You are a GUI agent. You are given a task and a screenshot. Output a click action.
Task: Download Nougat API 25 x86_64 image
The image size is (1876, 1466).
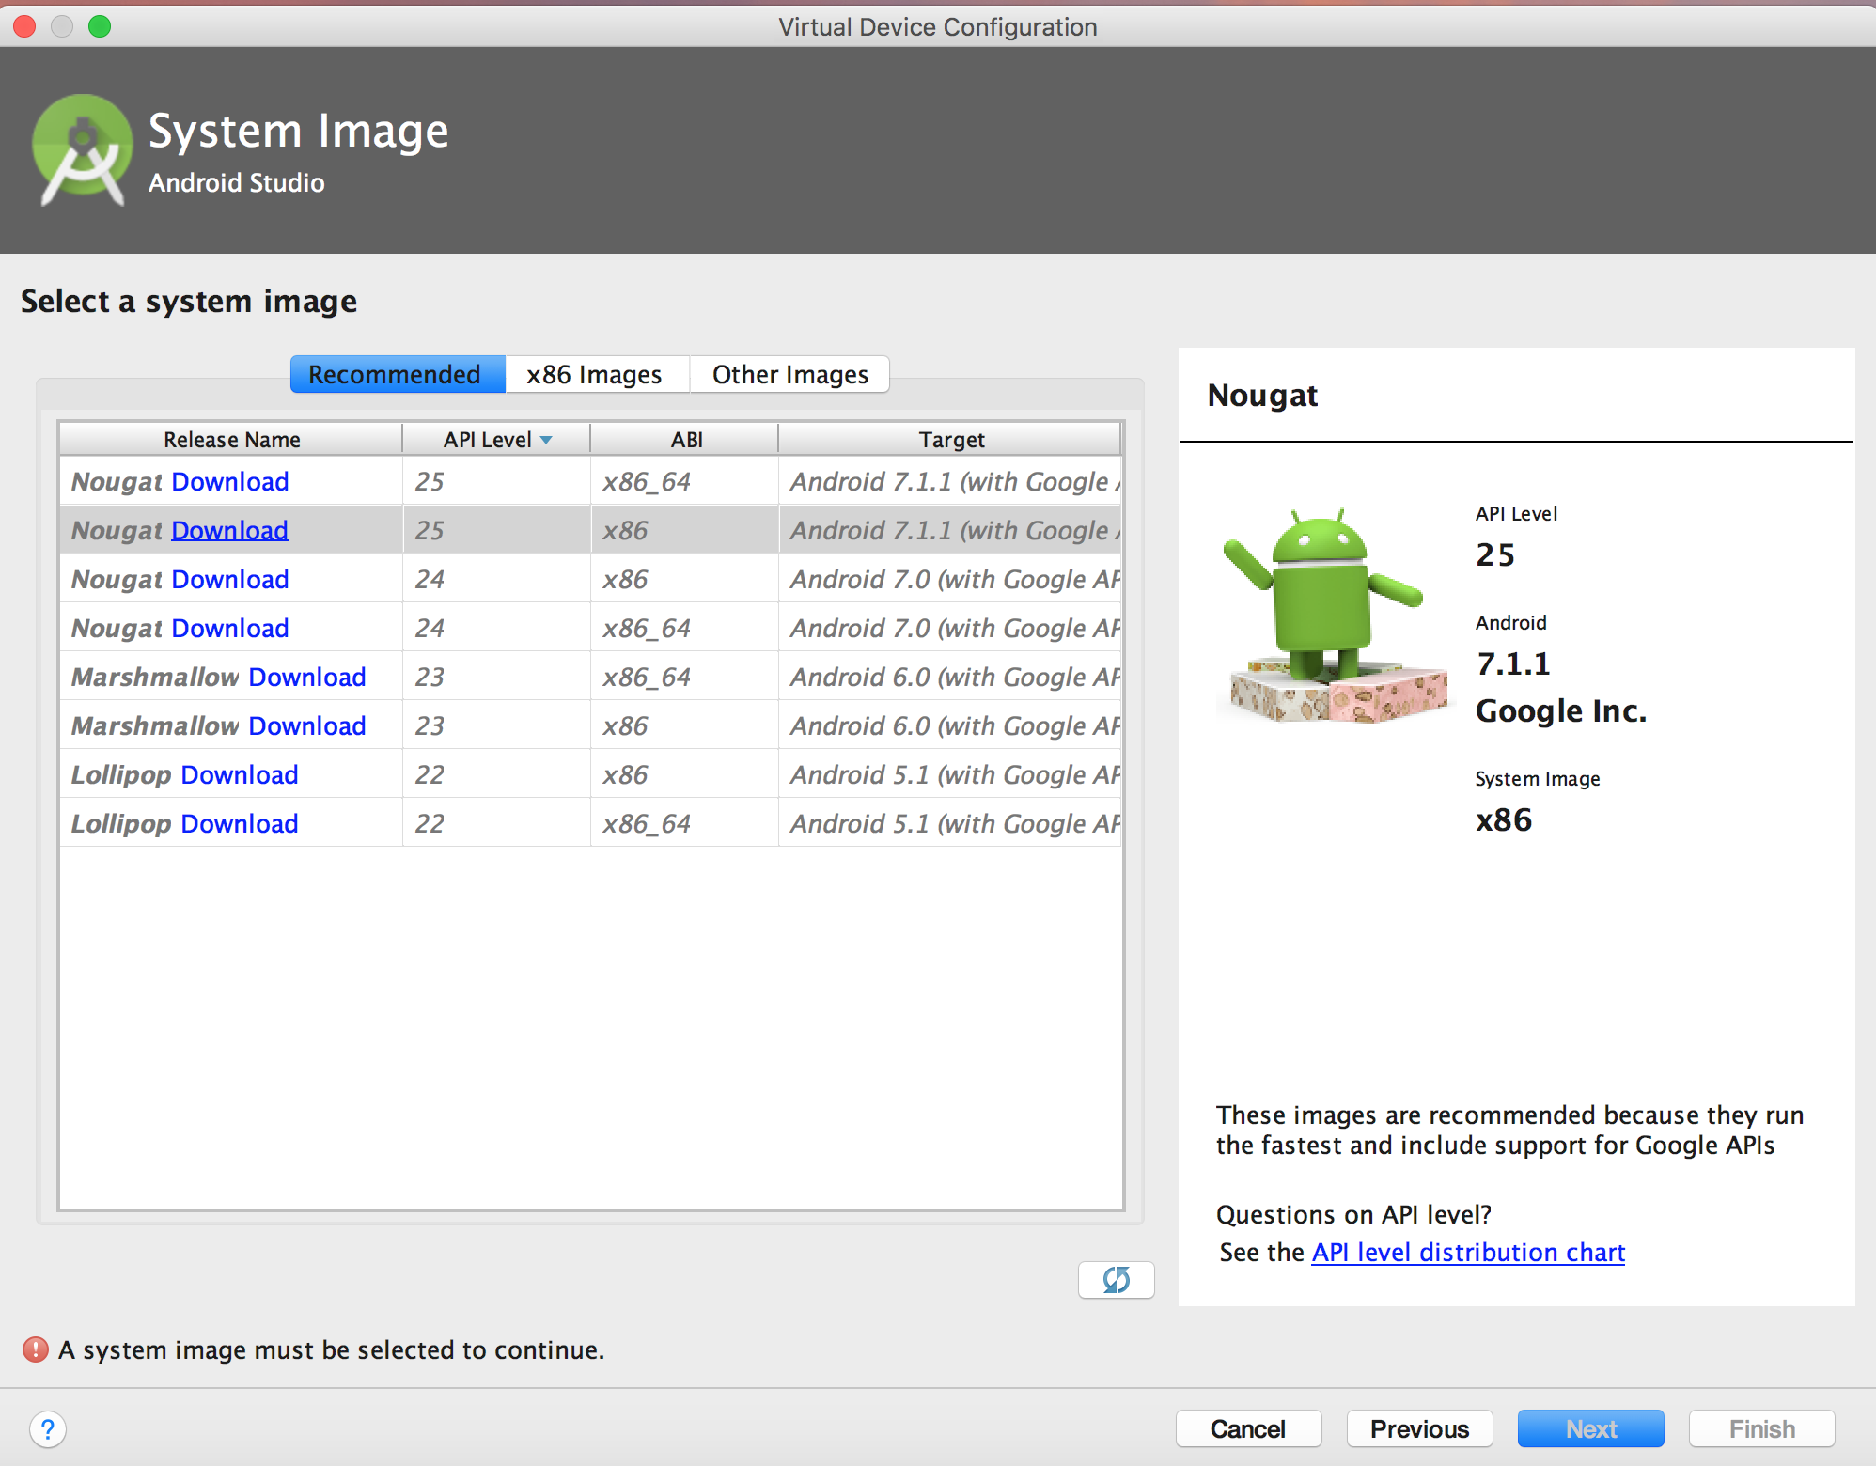230,481
